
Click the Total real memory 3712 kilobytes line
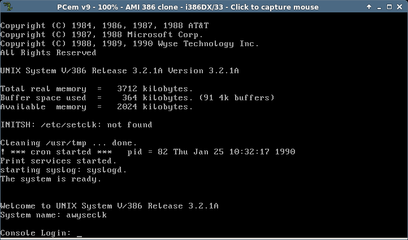[x=97, y=89]
